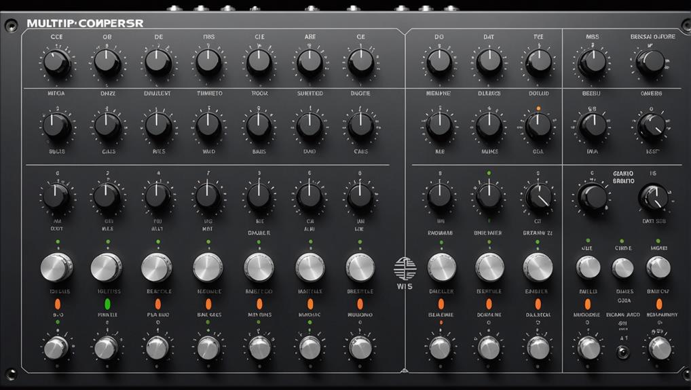This screenshot has height=390, width=691.
Task: Toggle the orange light under BEAFOLE label
Action: (x=157, y=304)
